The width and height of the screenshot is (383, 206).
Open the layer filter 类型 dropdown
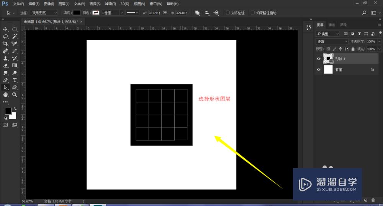click(328, 34)
